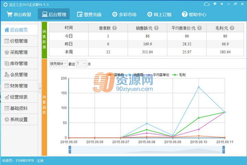Select the 销售数据 green side tab
The width and height of the screenshot is (247, 165).
[44, 40]
